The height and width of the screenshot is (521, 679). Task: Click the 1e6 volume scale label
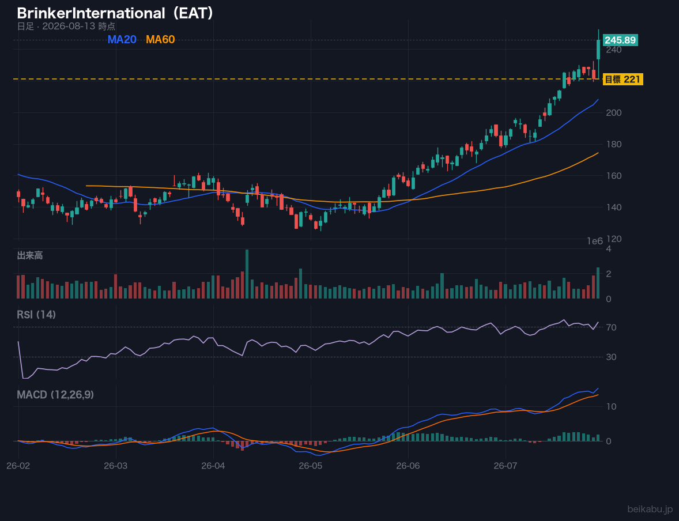(x=595, y=241)
